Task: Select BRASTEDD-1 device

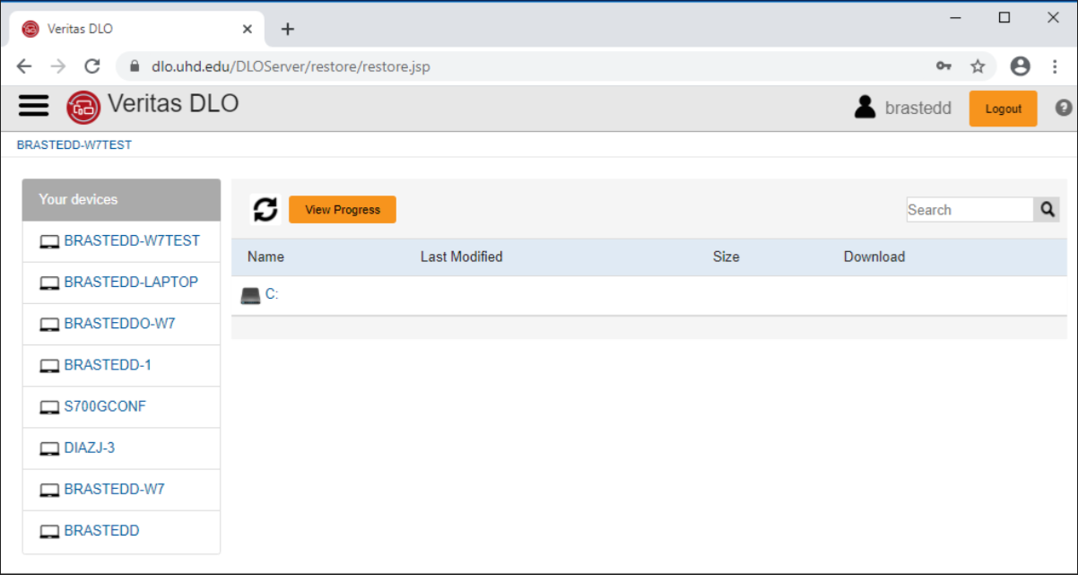Action: click(108, 365)
